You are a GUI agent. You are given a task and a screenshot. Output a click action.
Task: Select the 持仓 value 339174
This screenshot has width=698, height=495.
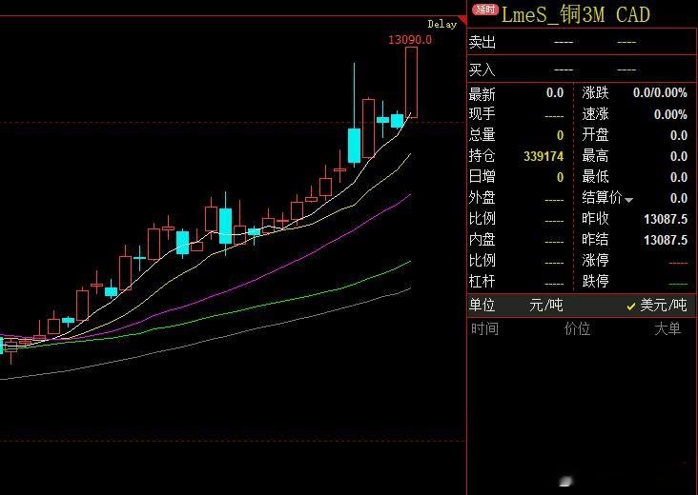click(x=544, y=156)
